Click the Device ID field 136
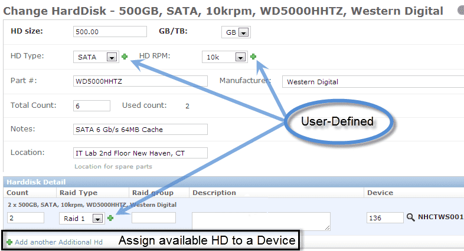The height and width of the screenshot is (251, 464). 385,218
